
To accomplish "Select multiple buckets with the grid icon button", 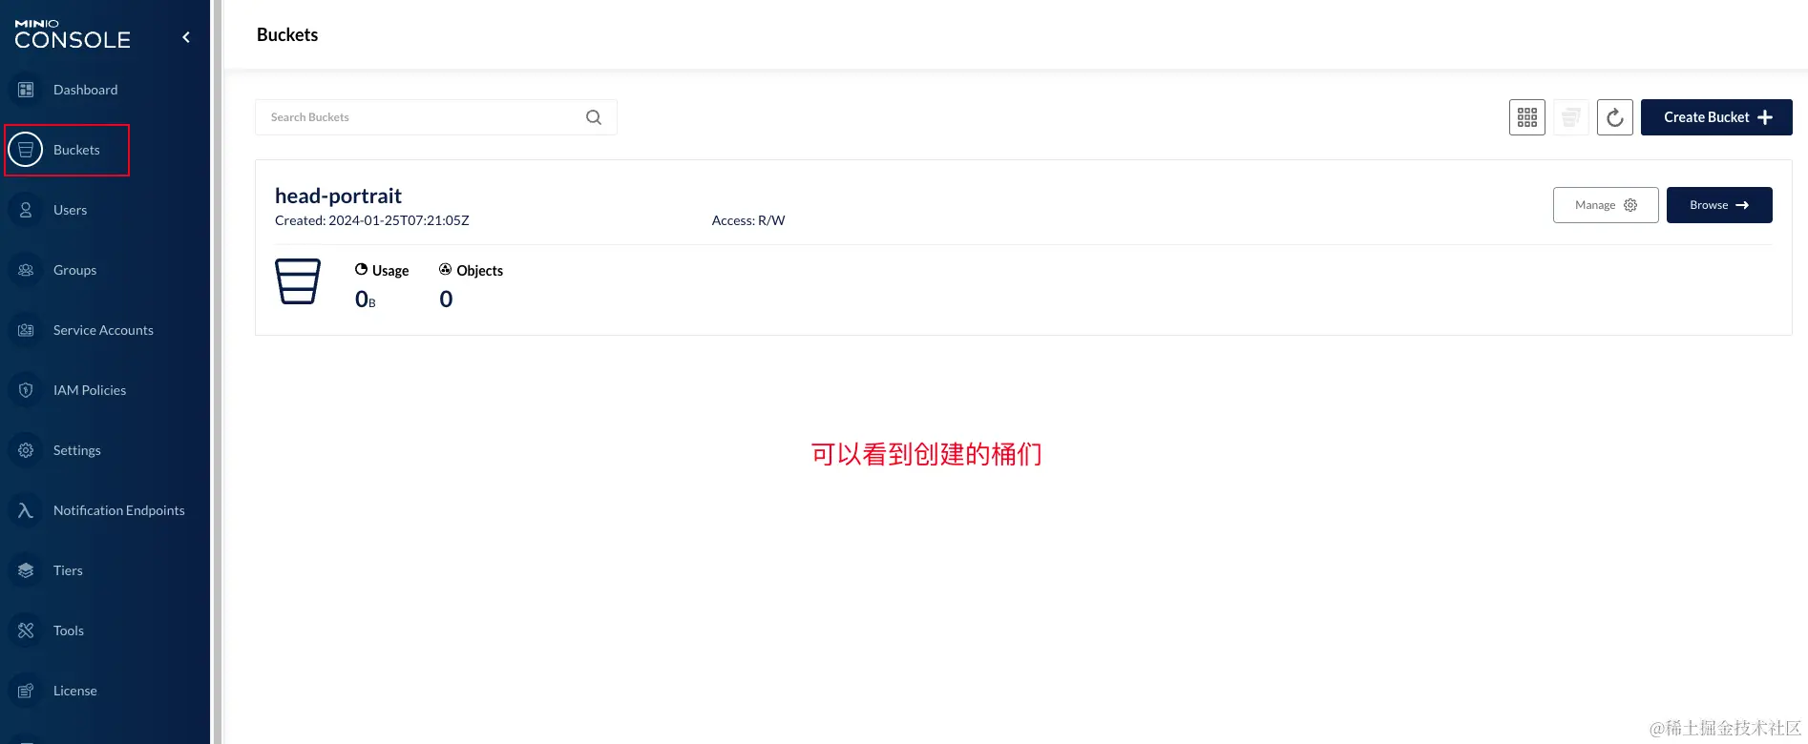I will pos(1527,117).
